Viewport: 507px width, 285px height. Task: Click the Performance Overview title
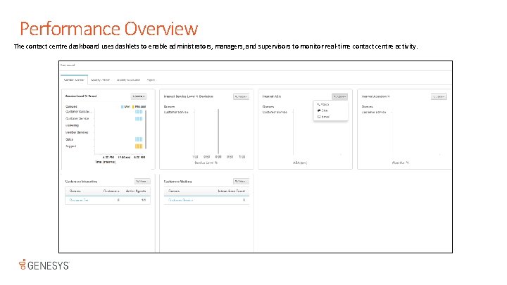[x=109, y=28]
